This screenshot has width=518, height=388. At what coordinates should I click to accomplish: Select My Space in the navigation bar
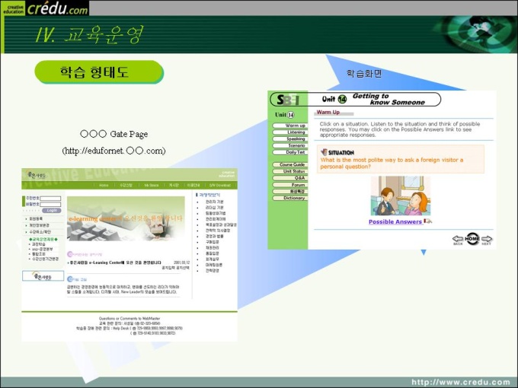[x=152, y=186]
